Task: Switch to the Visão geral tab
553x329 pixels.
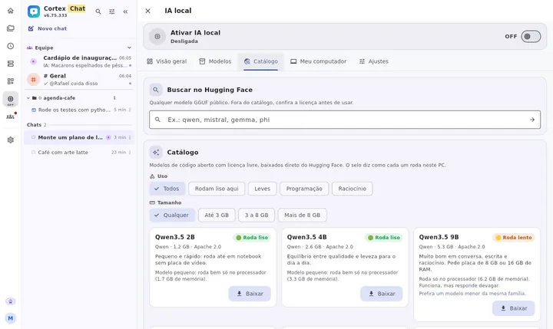Action: 167,61
